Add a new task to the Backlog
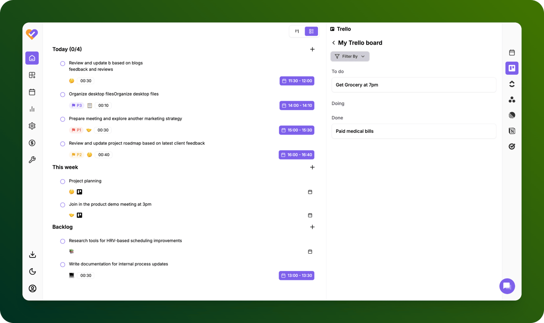 (313, 227)
